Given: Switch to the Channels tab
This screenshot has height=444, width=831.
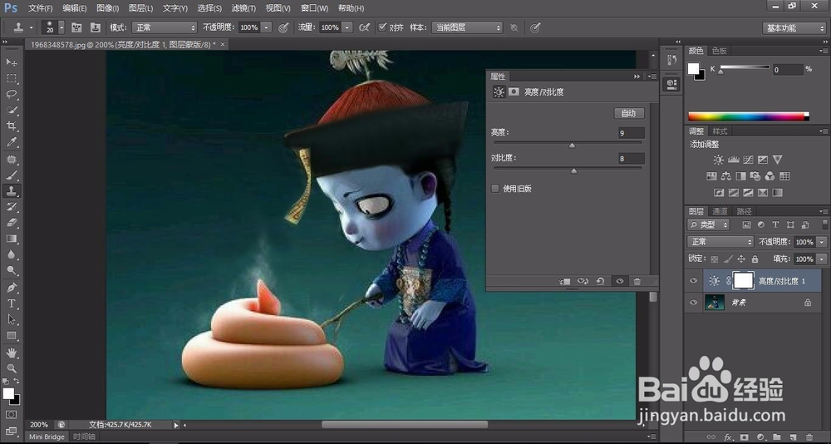Looking at the screenshot, I should pos(720,211).
